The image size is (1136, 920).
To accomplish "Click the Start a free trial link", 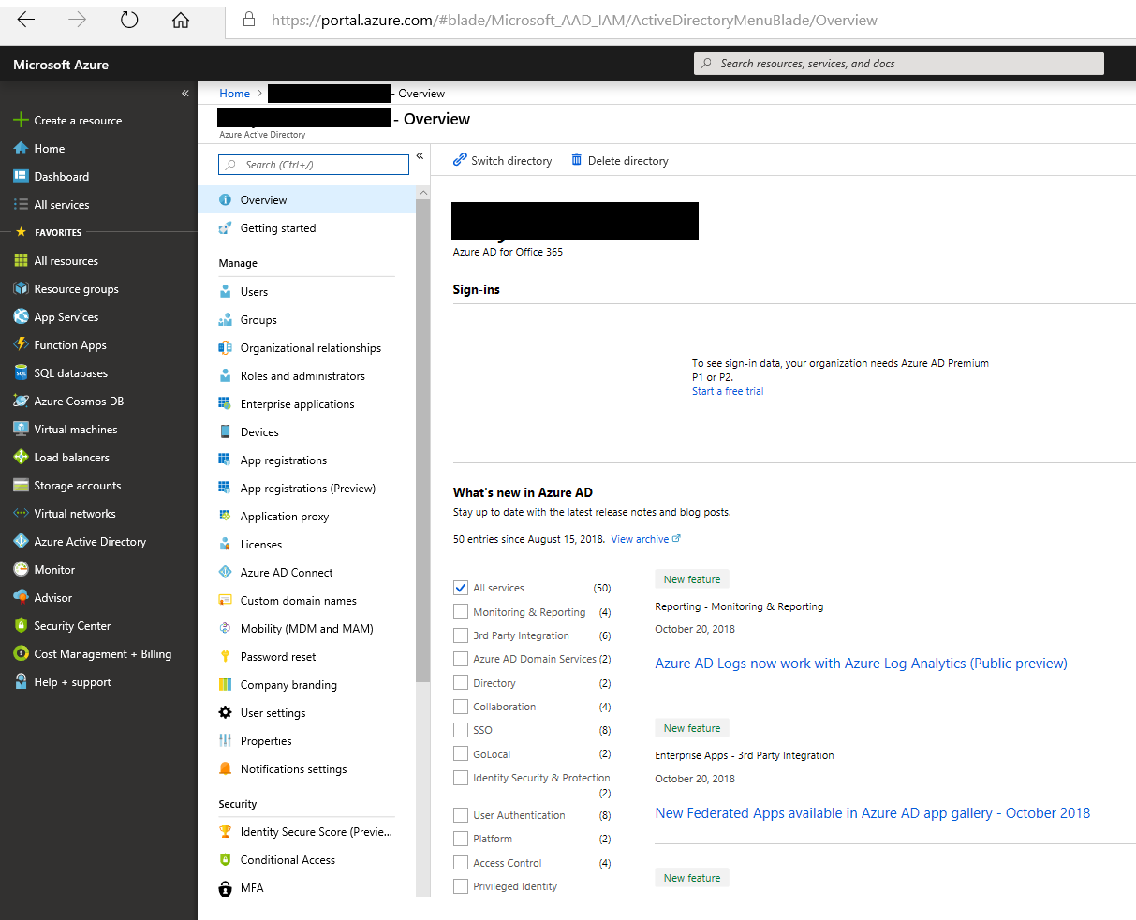I will click(727, 391).
